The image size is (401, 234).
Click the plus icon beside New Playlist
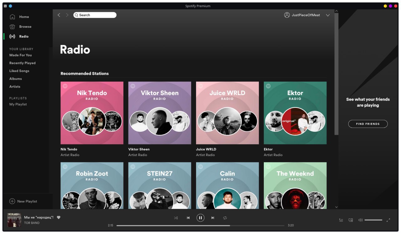(x=12, y=201)
